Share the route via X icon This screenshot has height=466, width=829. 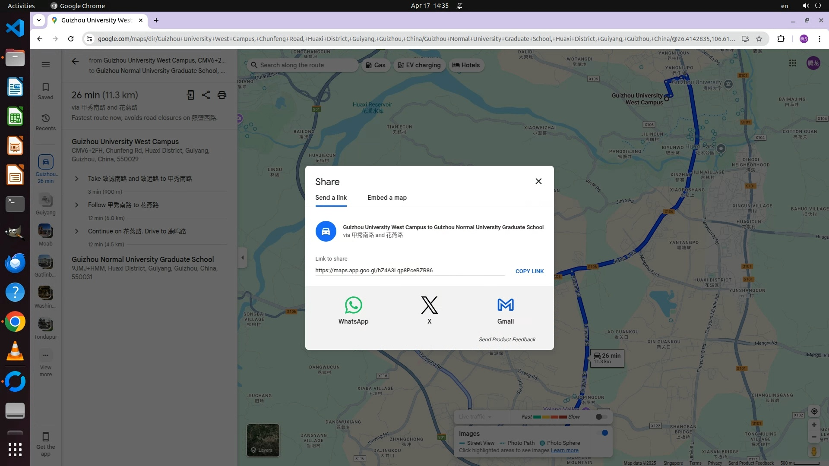pos(429,305)
